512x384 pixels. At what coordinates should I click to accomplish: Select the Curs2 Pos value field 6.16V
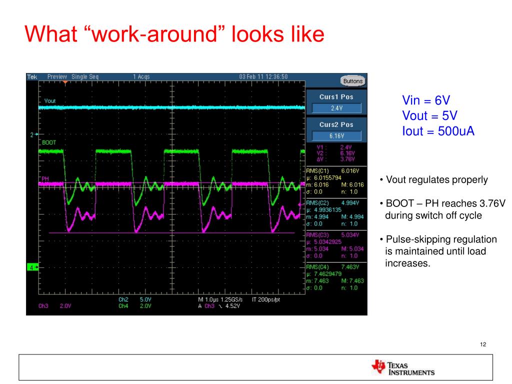(336, 136)
